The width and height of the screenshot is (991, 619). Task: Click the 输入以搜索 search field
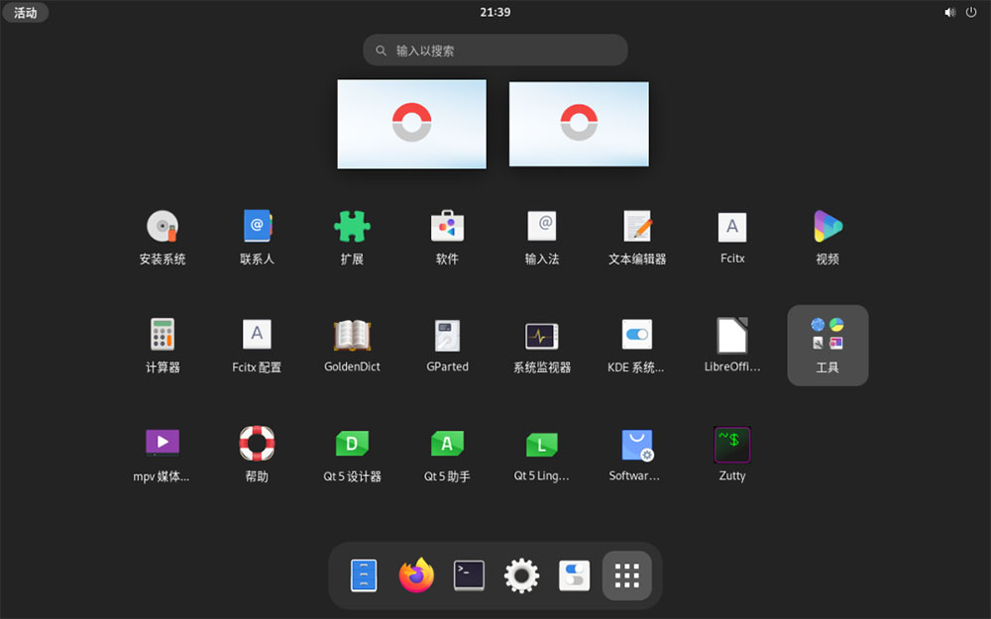[x=495, y=50]
